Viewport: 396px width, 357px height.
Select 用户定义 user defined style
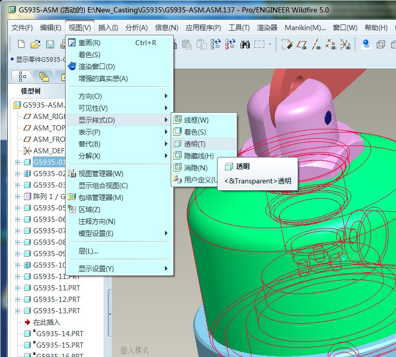[x=195, y=179]
